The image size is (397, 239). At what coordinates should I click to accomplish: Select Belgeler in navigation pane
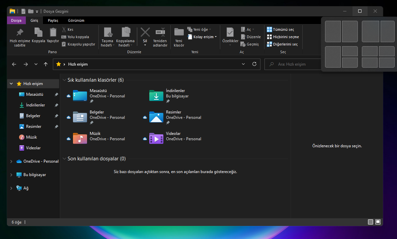pos(33,116)
